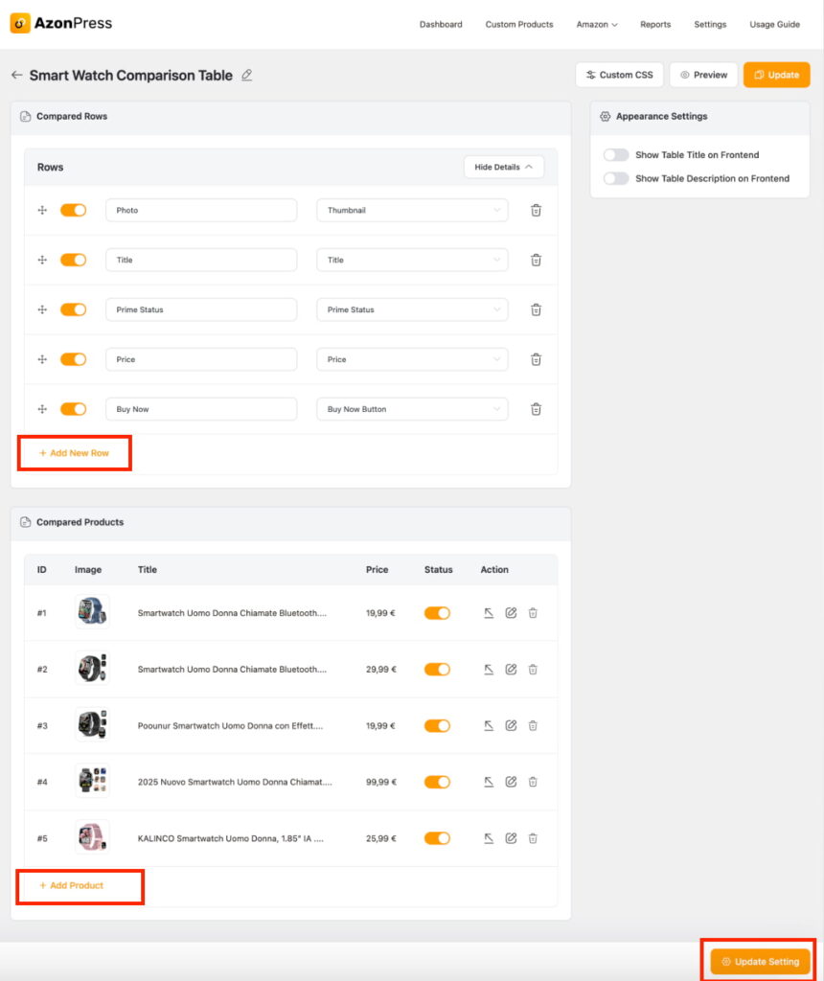Expand the Amazon menu dropdown
824x981 pixels.
point(597,24)
